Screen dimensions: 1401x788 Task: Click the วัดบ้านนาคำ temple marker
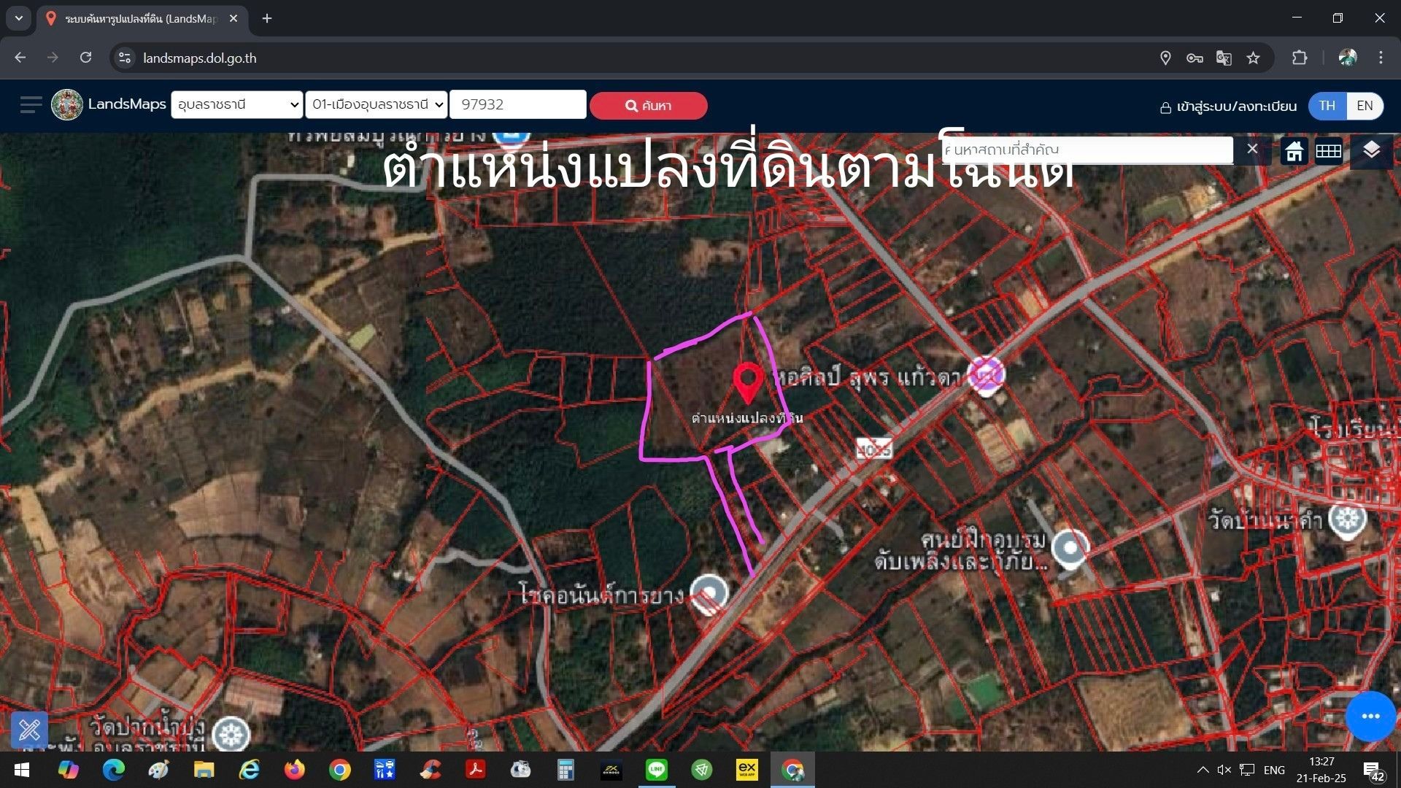pyautogui.click(x=1347, y=520)
